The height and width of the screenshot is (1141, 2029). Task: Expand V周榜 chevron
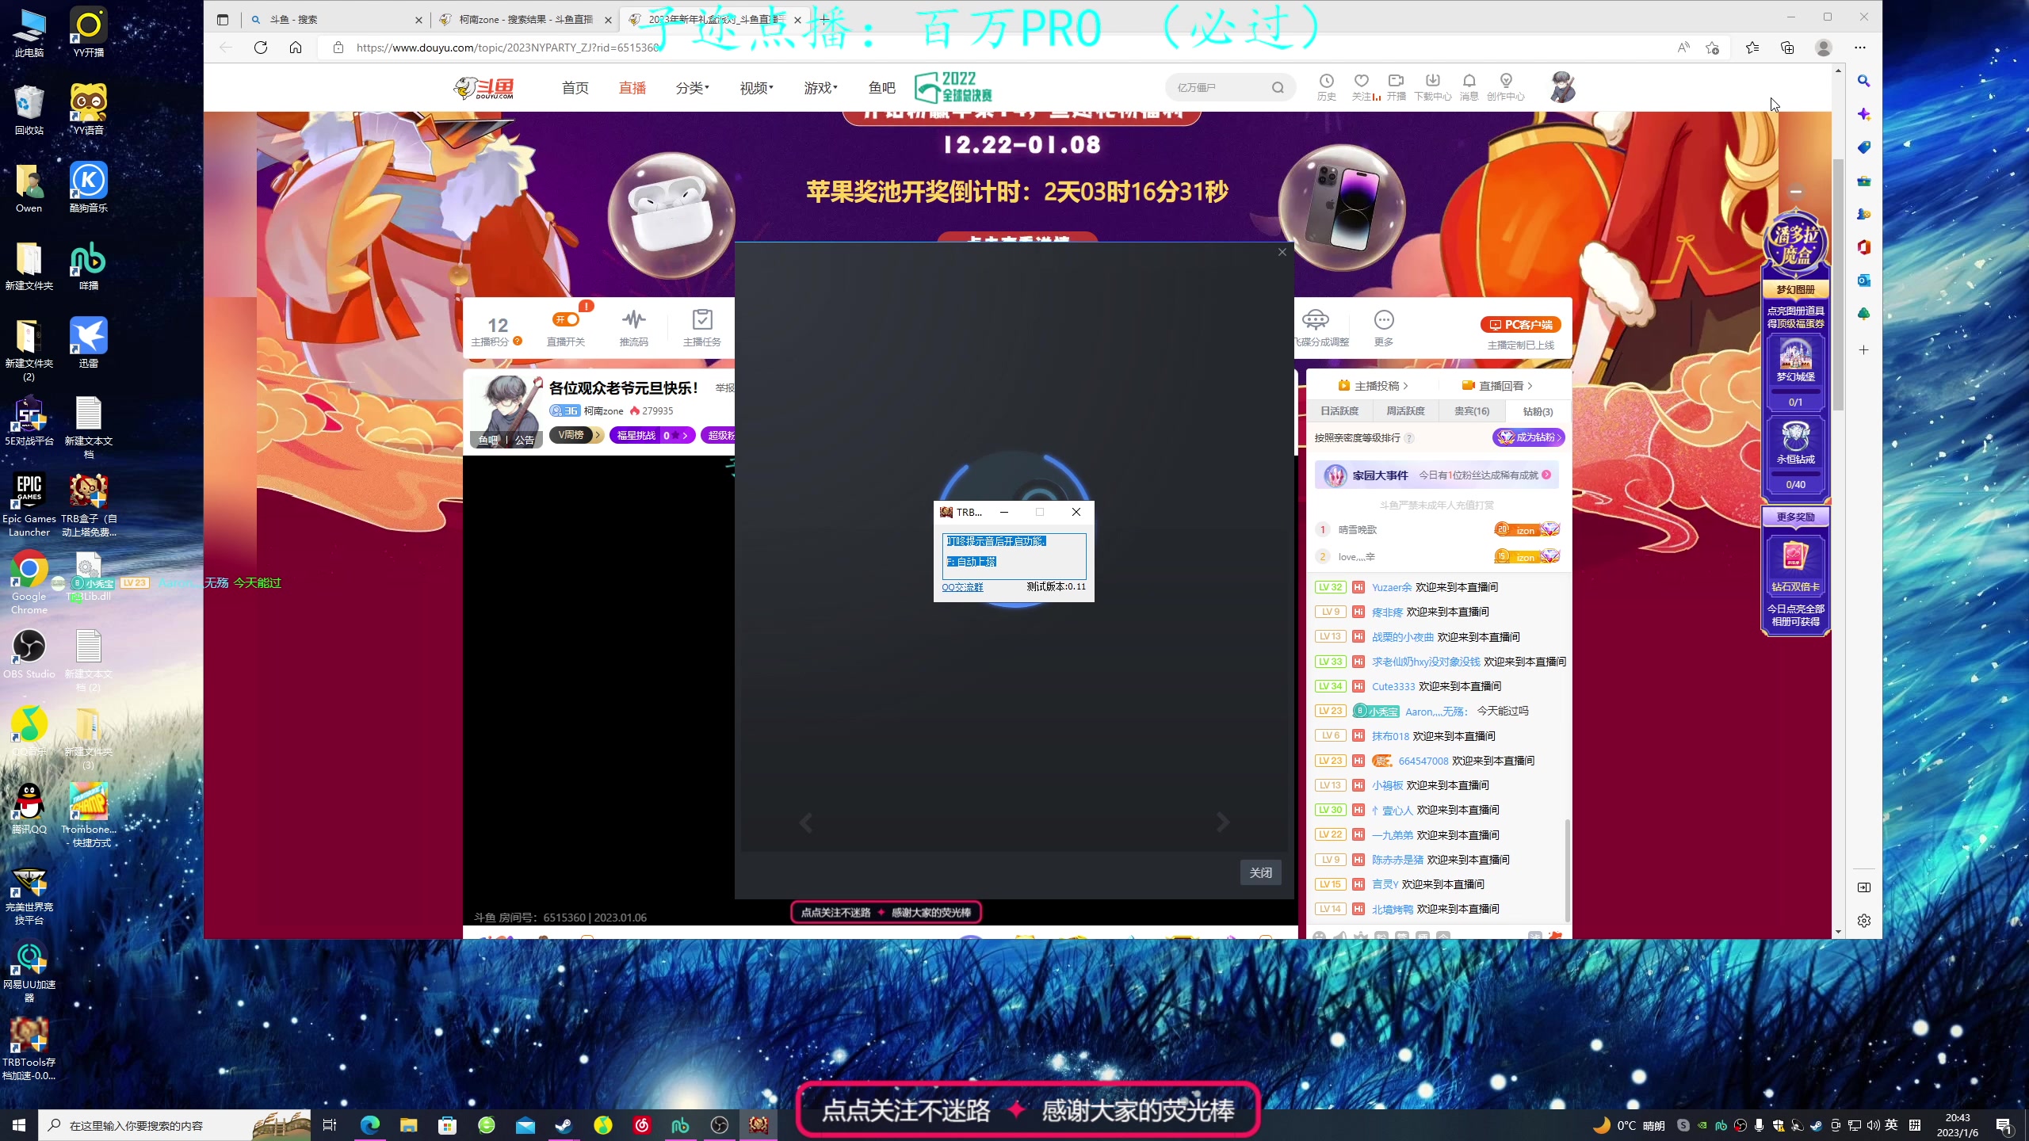(x=598, y=435)
